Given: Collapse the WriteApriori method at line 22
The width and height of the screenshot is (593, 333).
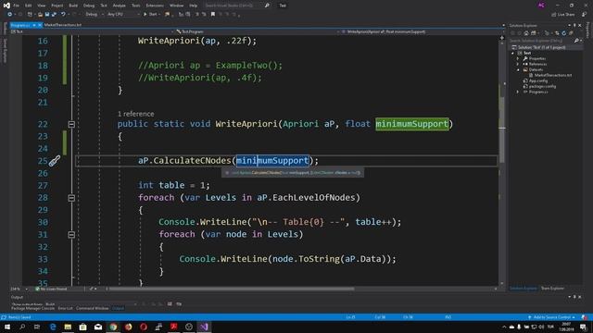Looking at the screenshot, I should [71, 124].
